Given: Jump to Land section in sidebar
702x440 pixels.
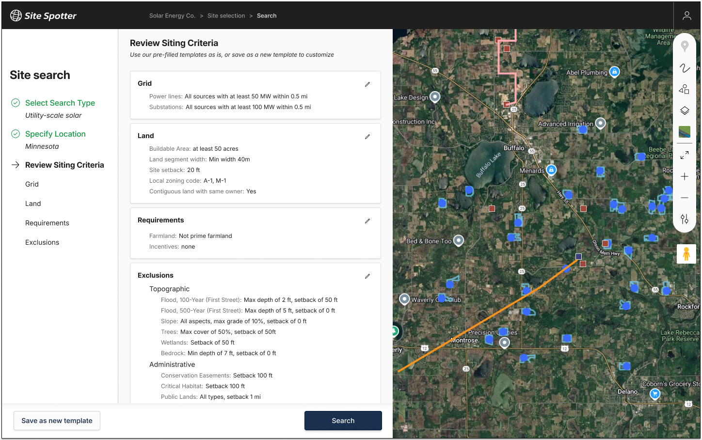Looking at the screenshot, I should (x=33, y=204).
